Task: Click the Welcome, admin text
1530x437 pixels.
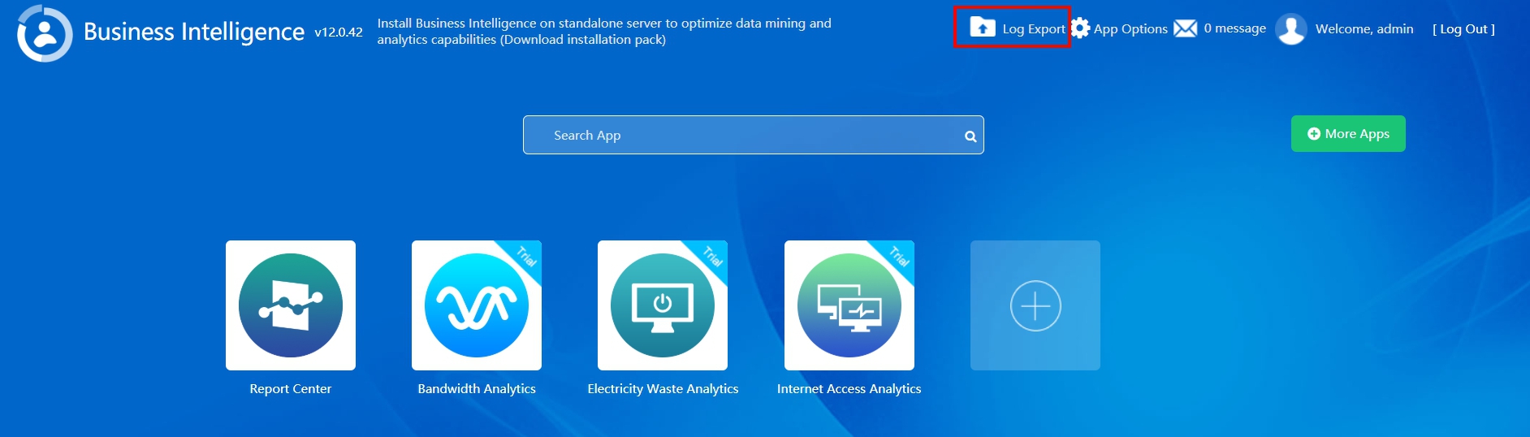Action: tap(1364, 29)
